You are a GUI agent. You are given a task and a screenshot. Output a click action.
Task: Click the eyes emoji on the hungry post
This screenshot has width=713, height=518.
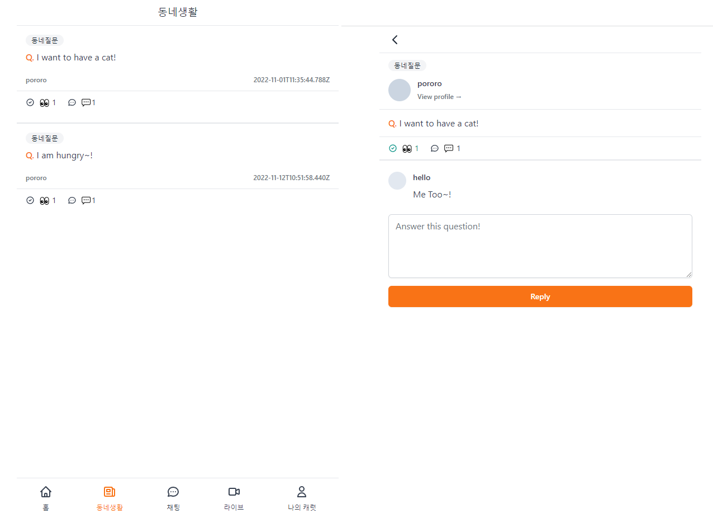pyautogui.click(x=45, y=201)
